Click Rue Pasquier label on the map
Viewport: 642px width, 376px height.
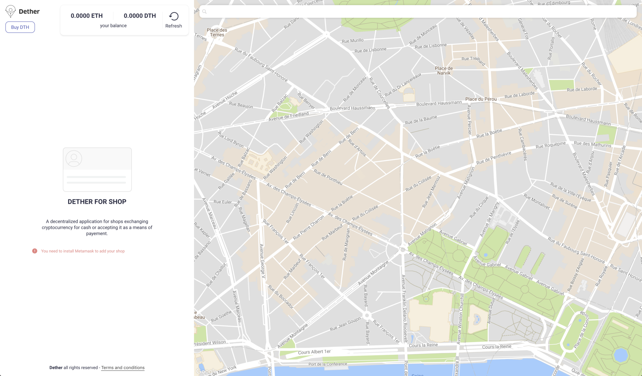click(x=609, y=174)
